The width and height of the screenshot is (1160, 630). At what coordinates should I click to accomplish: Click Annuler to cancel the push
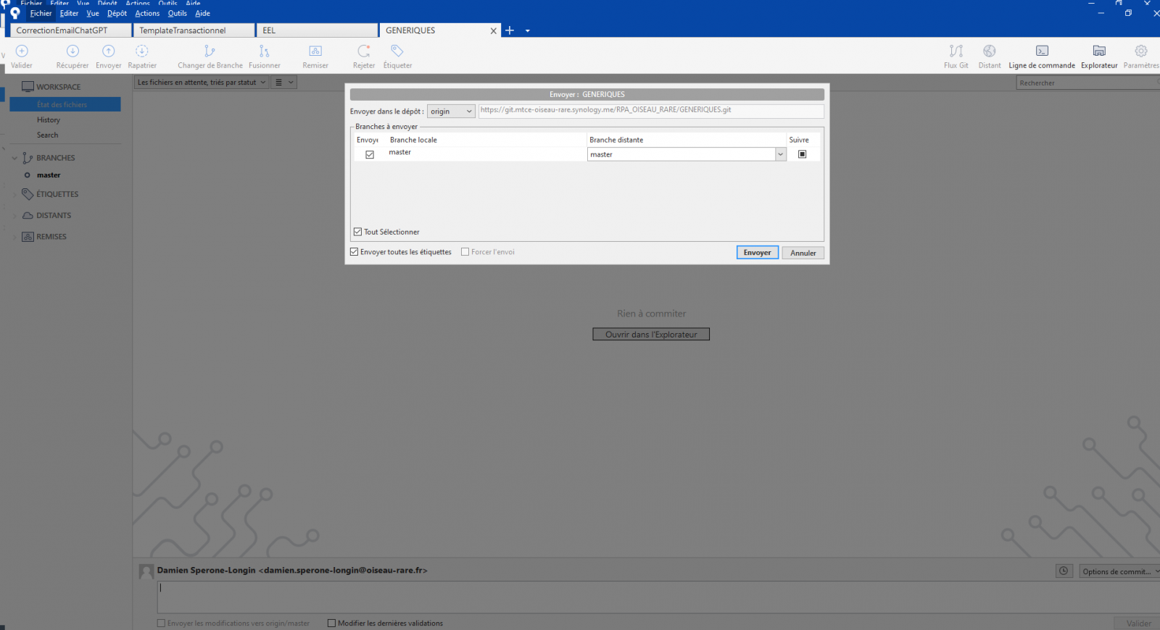point(803,253)
